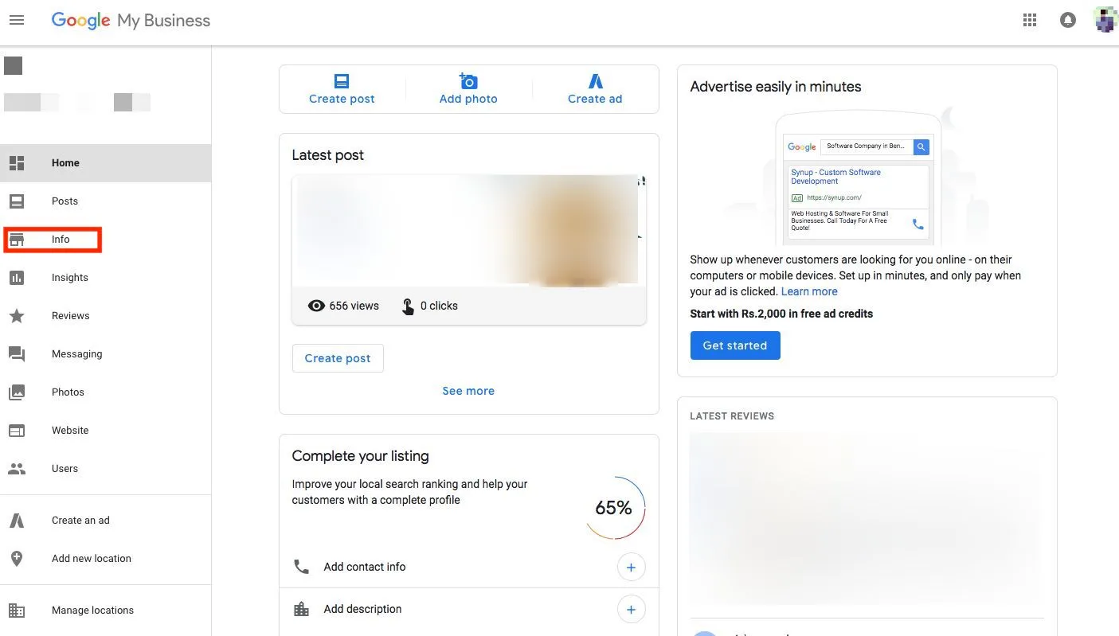1119x636 pixels.
Task: Click the Manage locations building icon
Action: pos(17,611)
